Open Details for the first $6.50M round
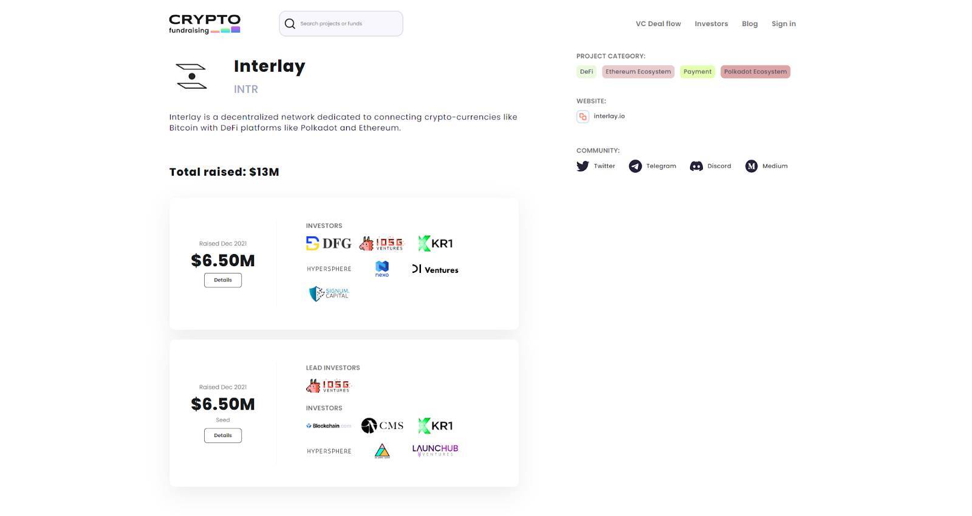Viewport: 972px width, 516px height. point(223,280)
